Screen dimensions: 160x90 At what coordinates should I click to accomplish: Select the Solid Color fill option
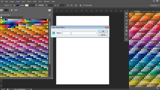[6, 10]
